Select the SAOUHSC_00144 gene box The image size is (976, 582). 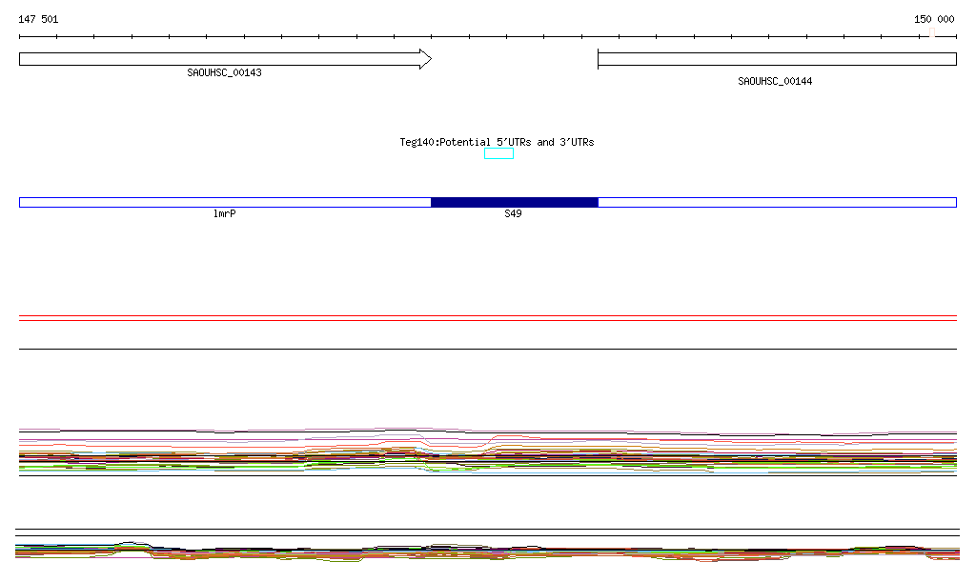click(x=777, y=59)
